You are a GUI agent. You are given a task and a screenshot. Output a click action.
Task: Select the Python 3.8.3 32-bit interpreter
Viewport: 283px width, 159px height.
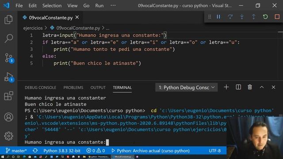point(62,151)
